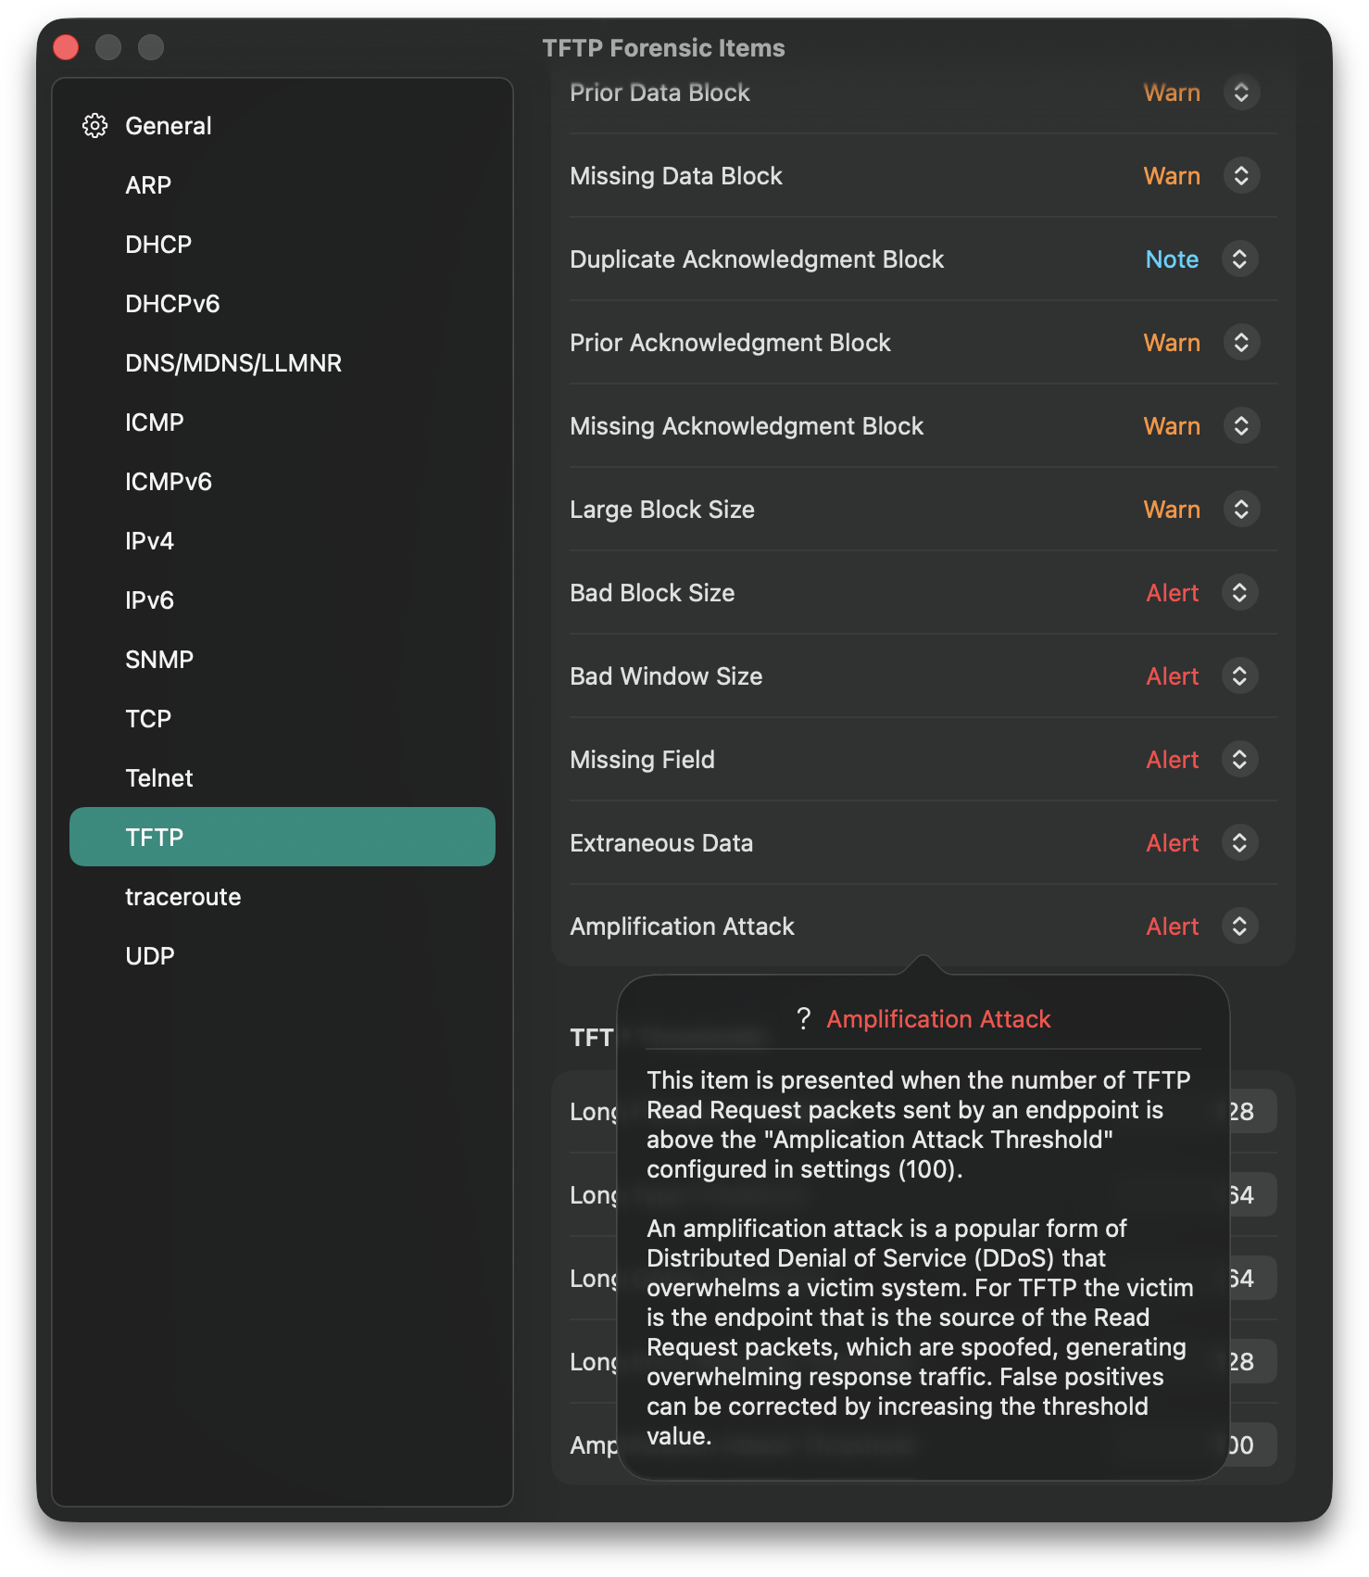Viewport: 1369px width, 1577px height.
Task: Change severity of Duplicate Acknowledgment Block
Action: [x=1239, y=259]
